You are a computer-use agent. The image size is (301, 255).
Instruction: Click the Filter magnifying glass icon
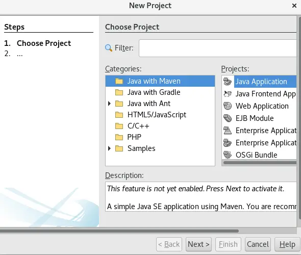click(x=109, y=48)
